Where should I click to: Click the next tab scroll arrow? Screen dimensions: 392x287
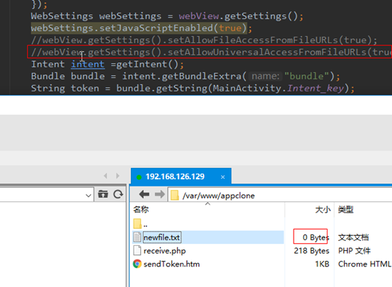tap(117, 176)
